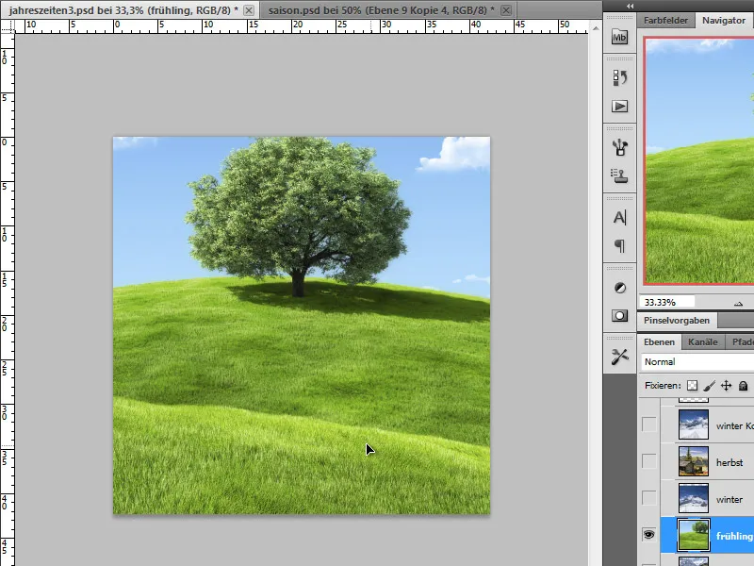Switch to the saison.psd document tab
Image resolution: width=754 pixels, height=566 pixels.
click(x=382, y=10)
